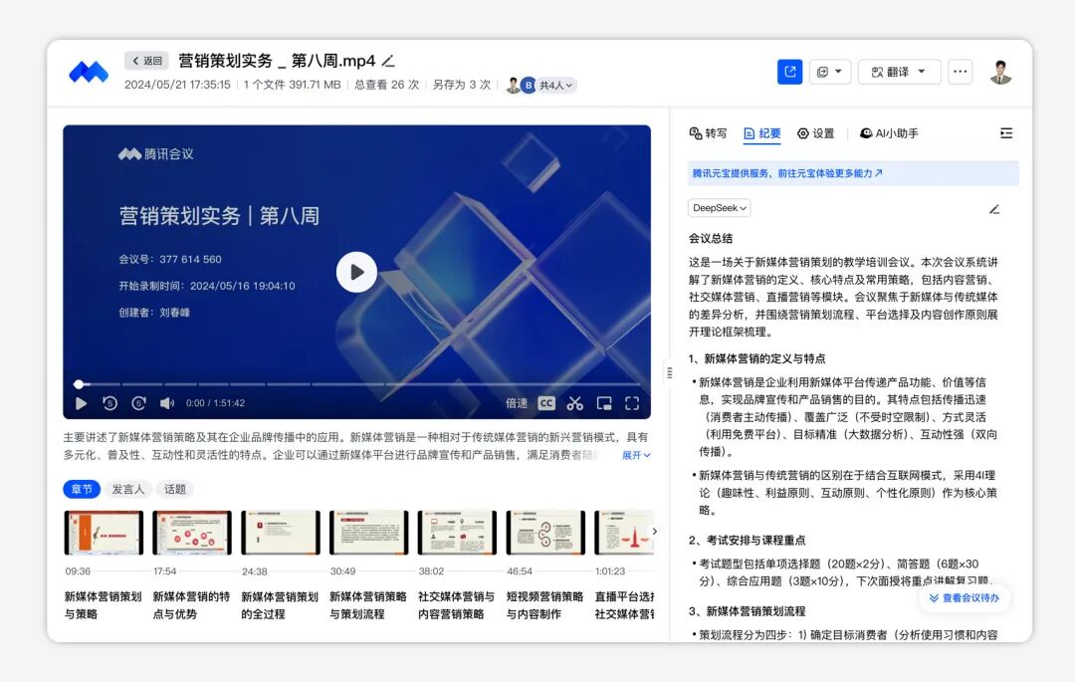This screenshot has height=682, width=1075.
Task: Open the 腾讯元宝 service link
Action: point(787,173)
